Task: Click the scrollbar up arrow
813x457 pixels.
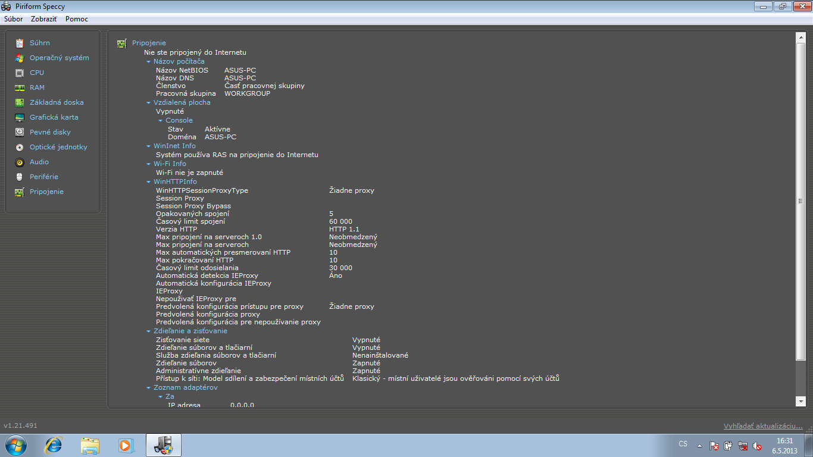Action: pyautogui.click(x=801, y=37)
